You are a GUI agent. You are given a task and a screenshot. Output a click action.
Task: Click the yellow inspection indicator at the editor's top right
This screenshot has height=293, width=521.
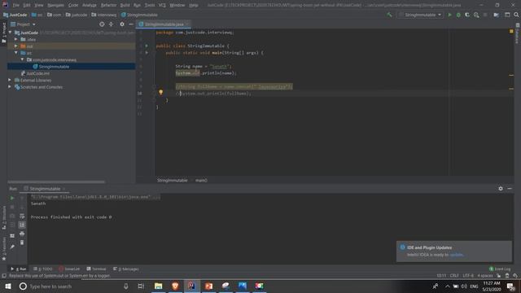point(511,31)
